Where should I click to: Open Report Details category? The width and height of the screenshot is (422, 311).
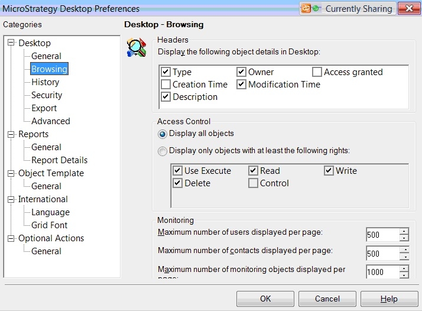coord(60,160)
